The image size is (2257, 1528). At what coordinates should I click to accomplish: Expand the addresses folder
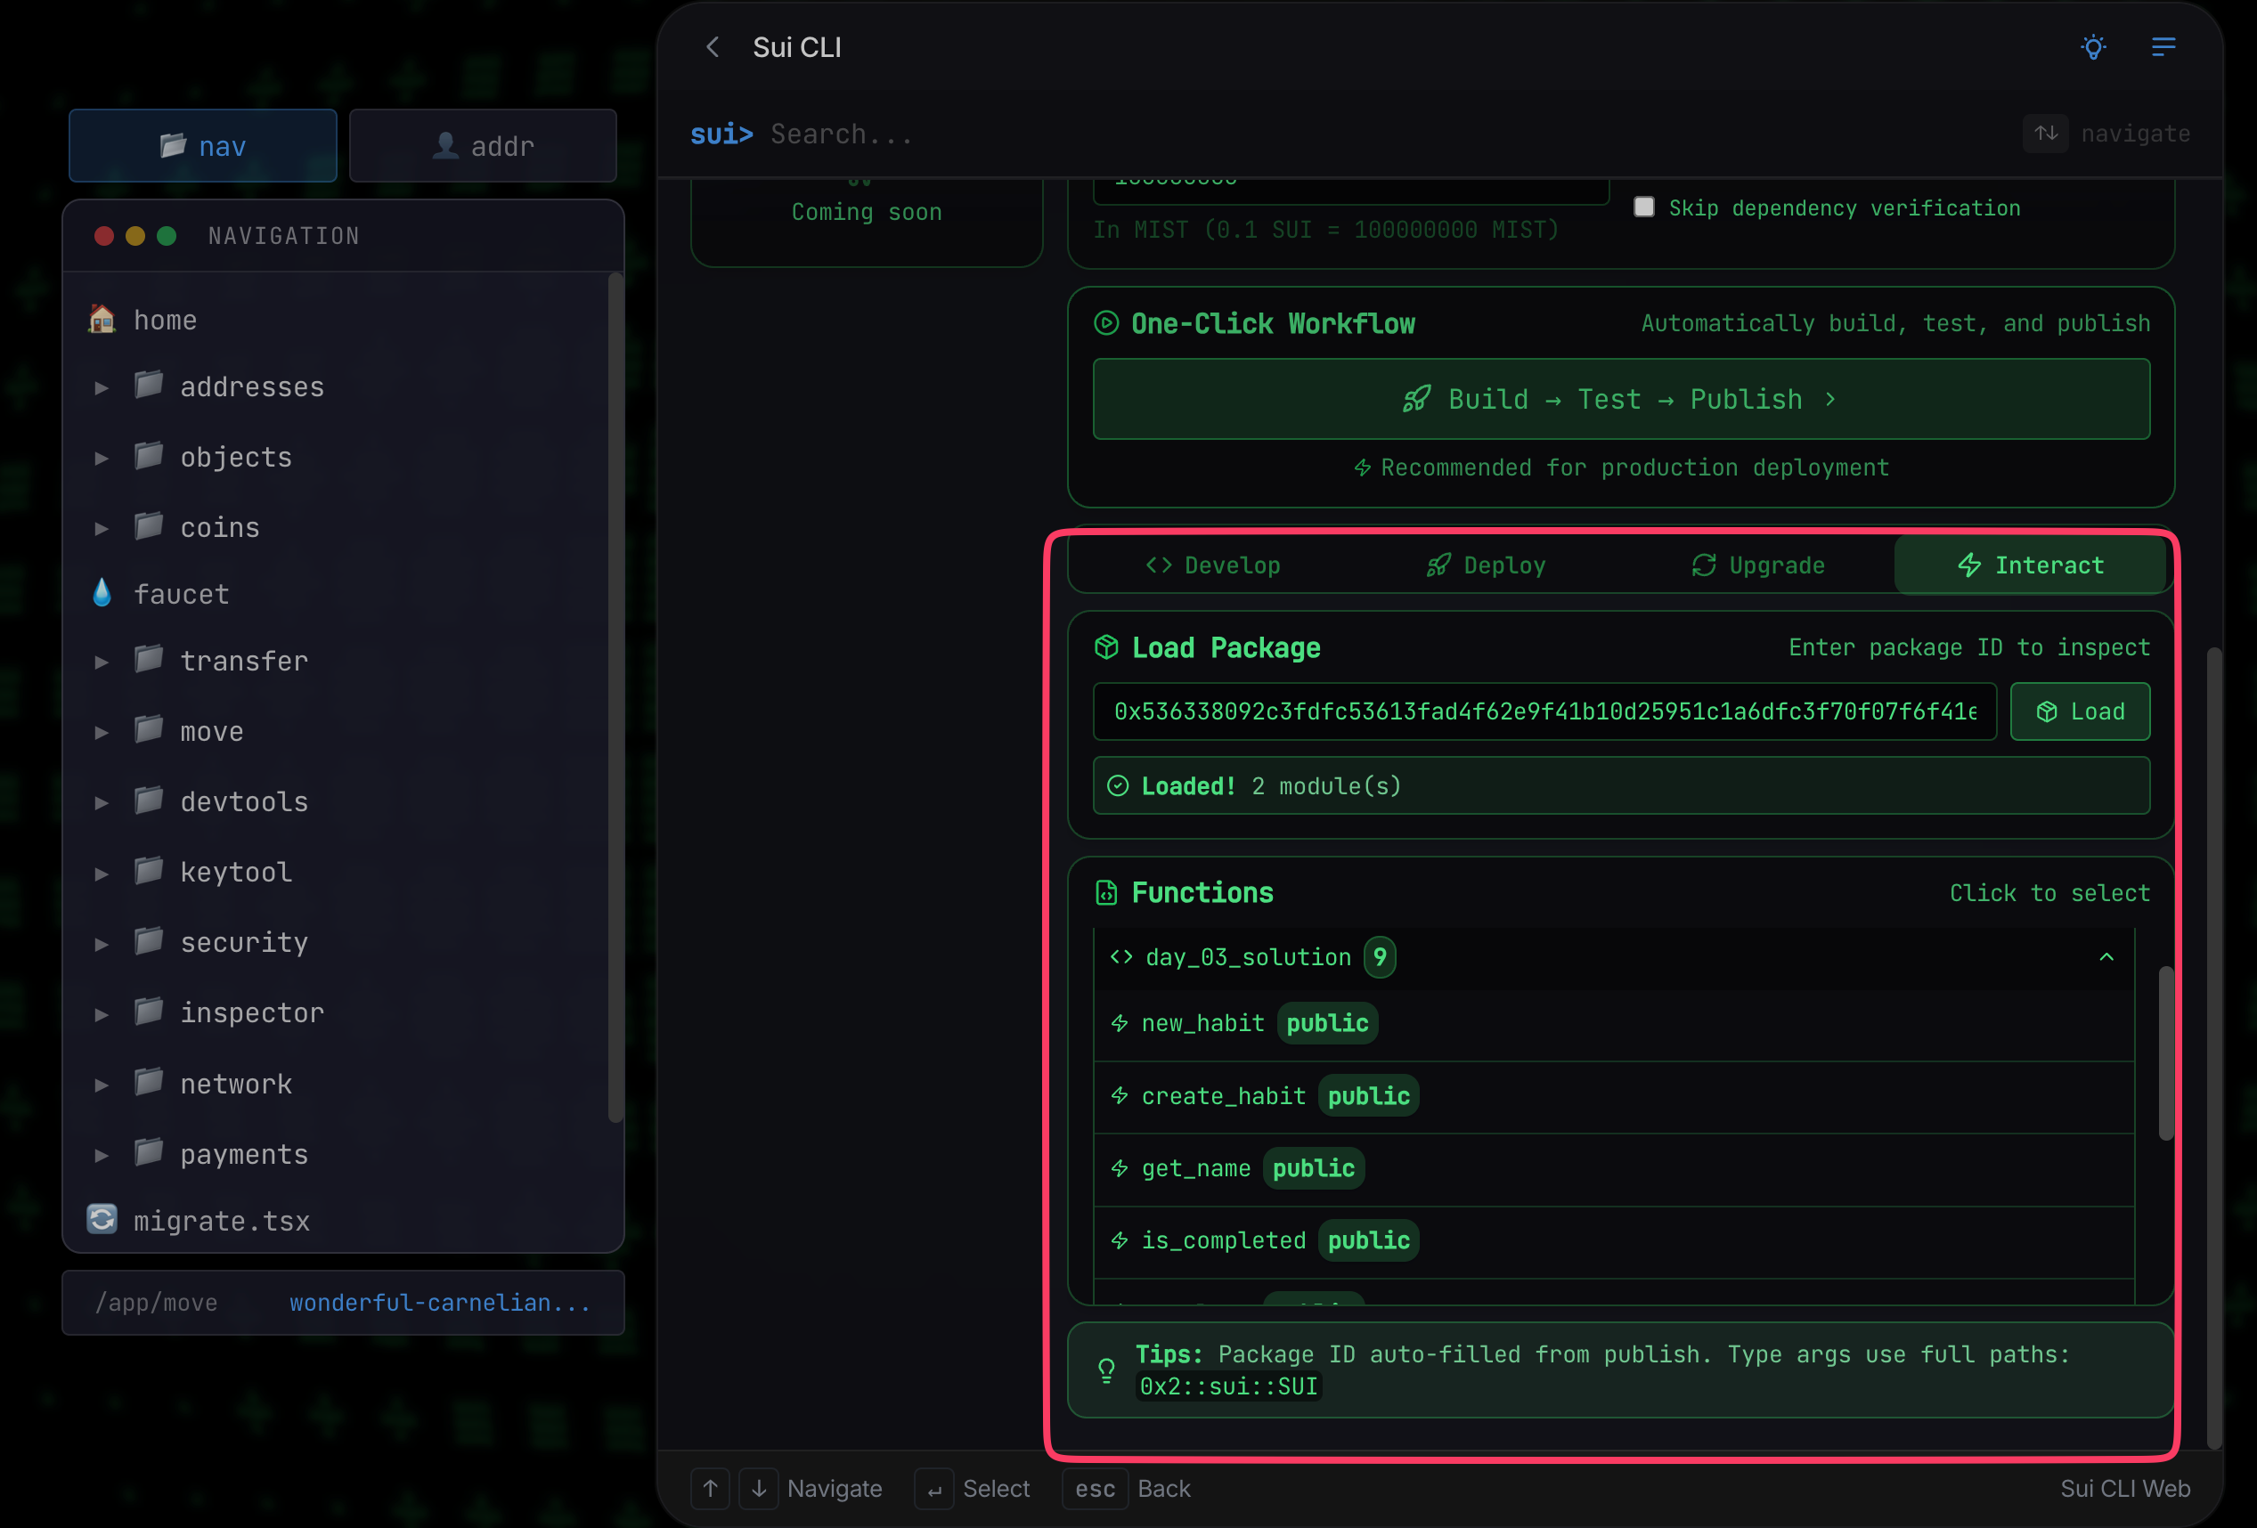102,386
